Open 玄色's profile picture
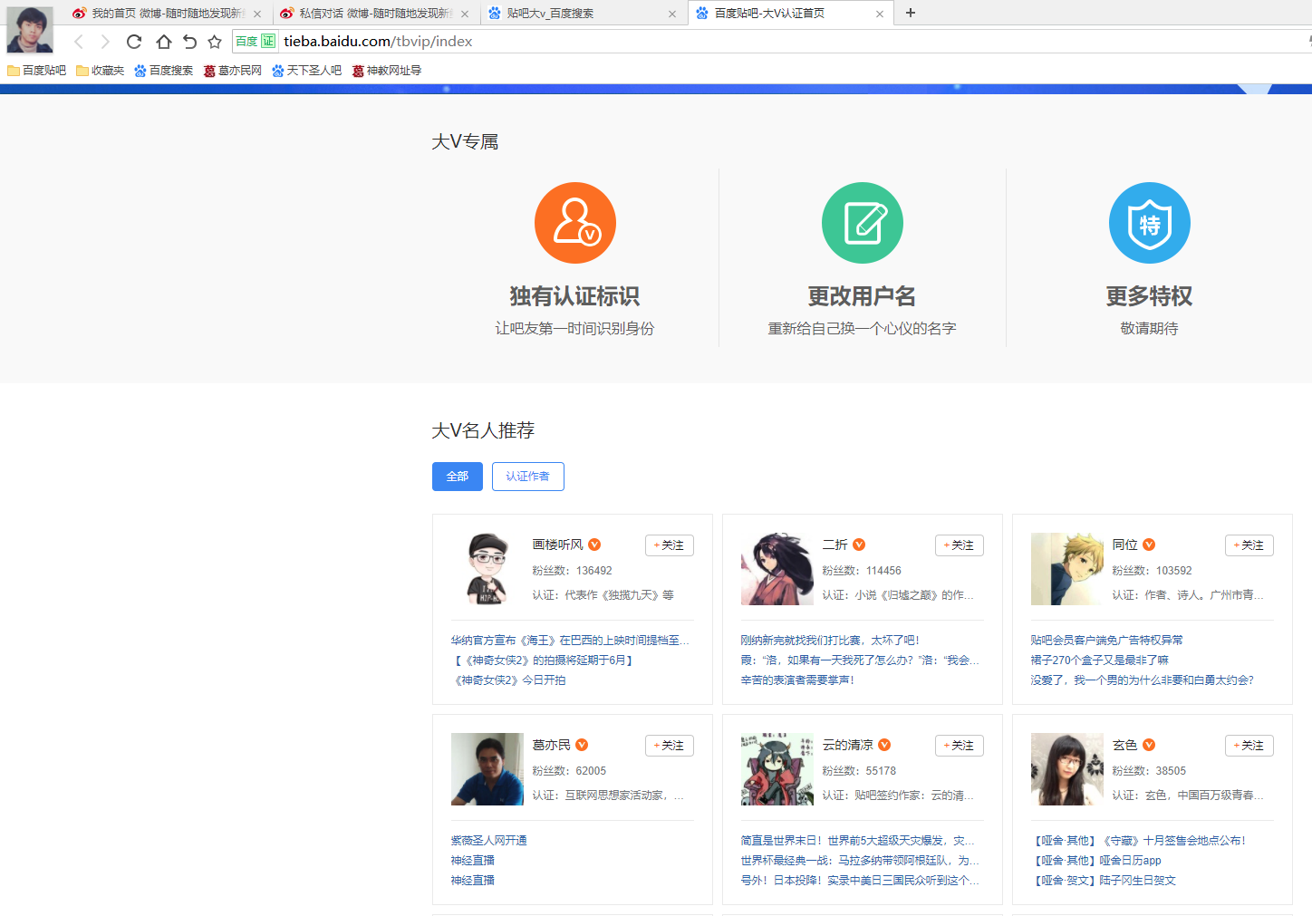Screen dimensions: 1312x916 tap(1066, 769)
